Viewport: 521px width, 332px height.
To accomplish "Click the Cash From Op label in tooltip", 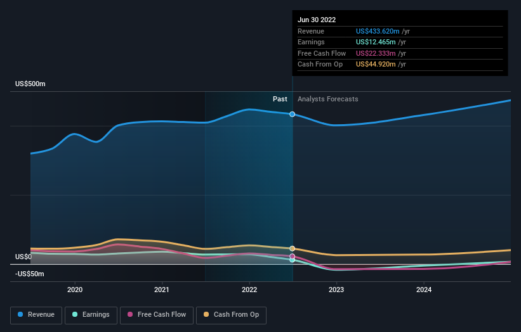I will coord(320,65).
